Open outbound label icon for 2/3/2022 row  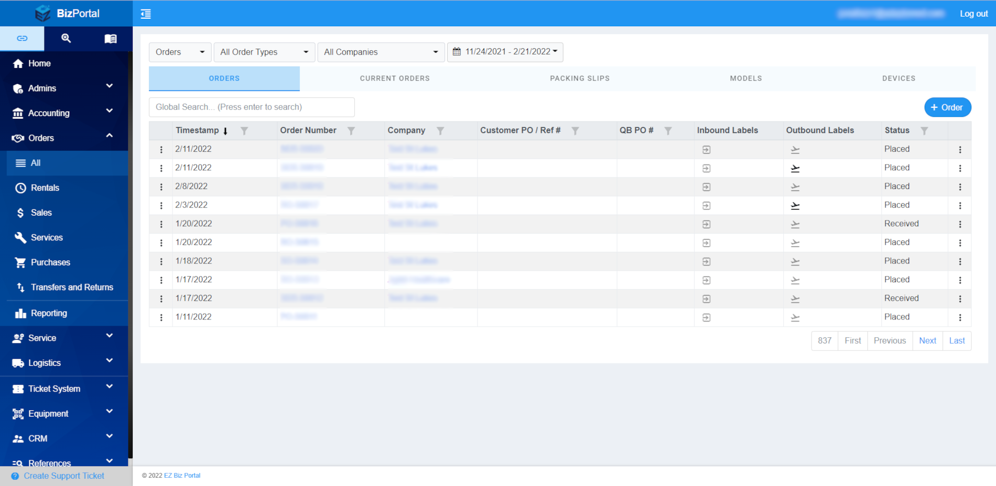[795, 206]
